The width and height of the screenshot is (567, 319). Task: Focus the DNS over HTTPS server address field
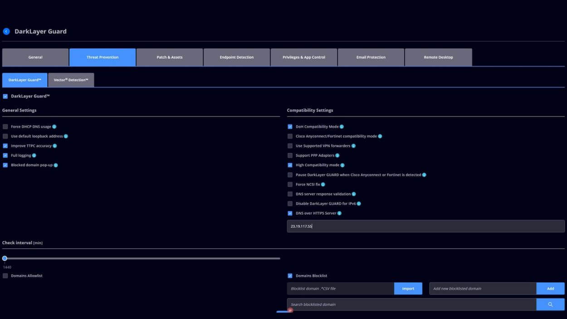(426, 226)
